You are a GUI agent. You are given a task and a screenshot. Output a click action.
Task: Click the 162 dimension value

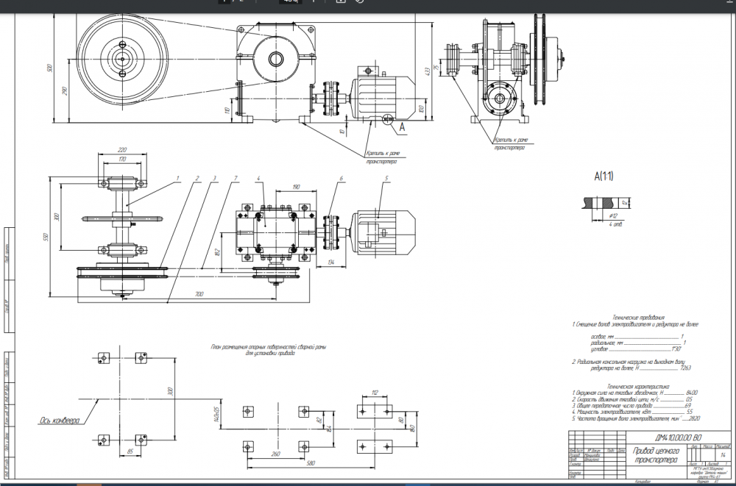[216, 252]
